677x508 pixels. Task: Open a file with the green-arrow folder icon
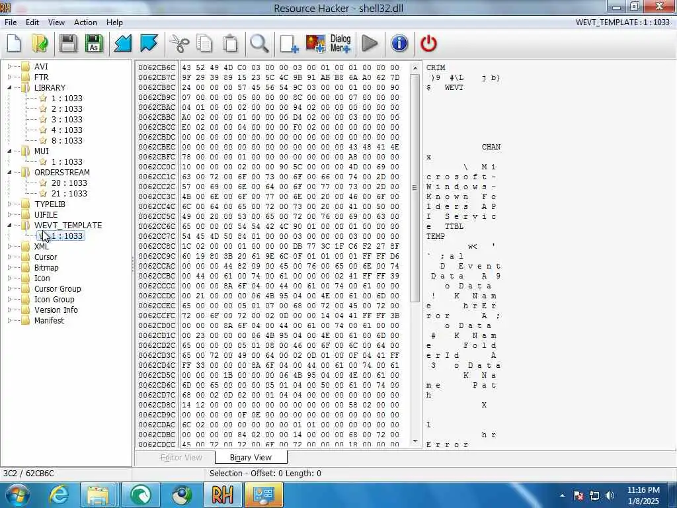[x=40, y=44]
